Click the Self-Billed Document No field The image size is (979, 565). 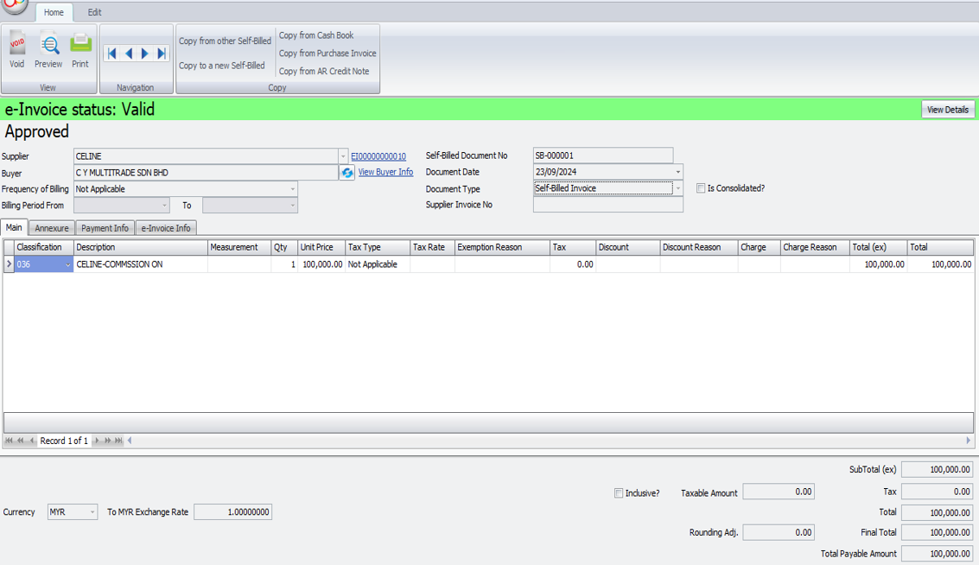(602, 156)
